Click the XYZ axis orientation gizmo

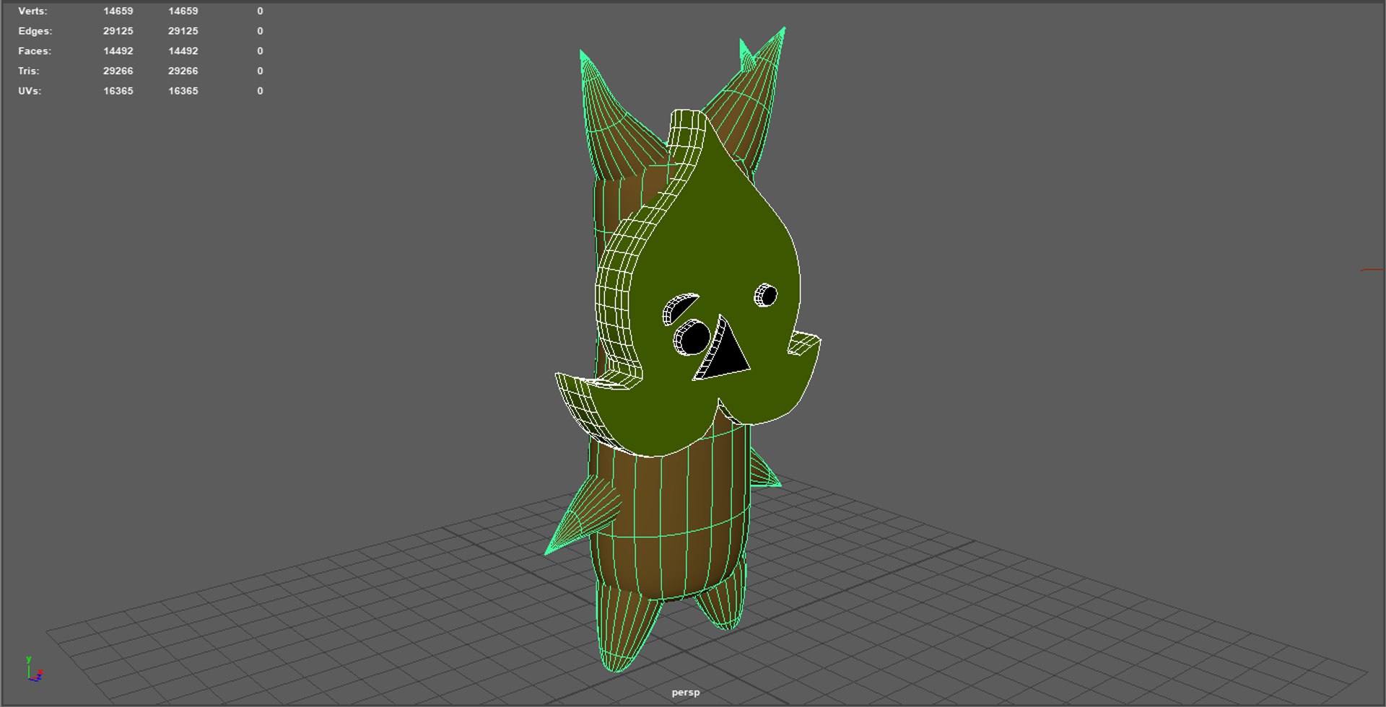click(x=34, y=669)
